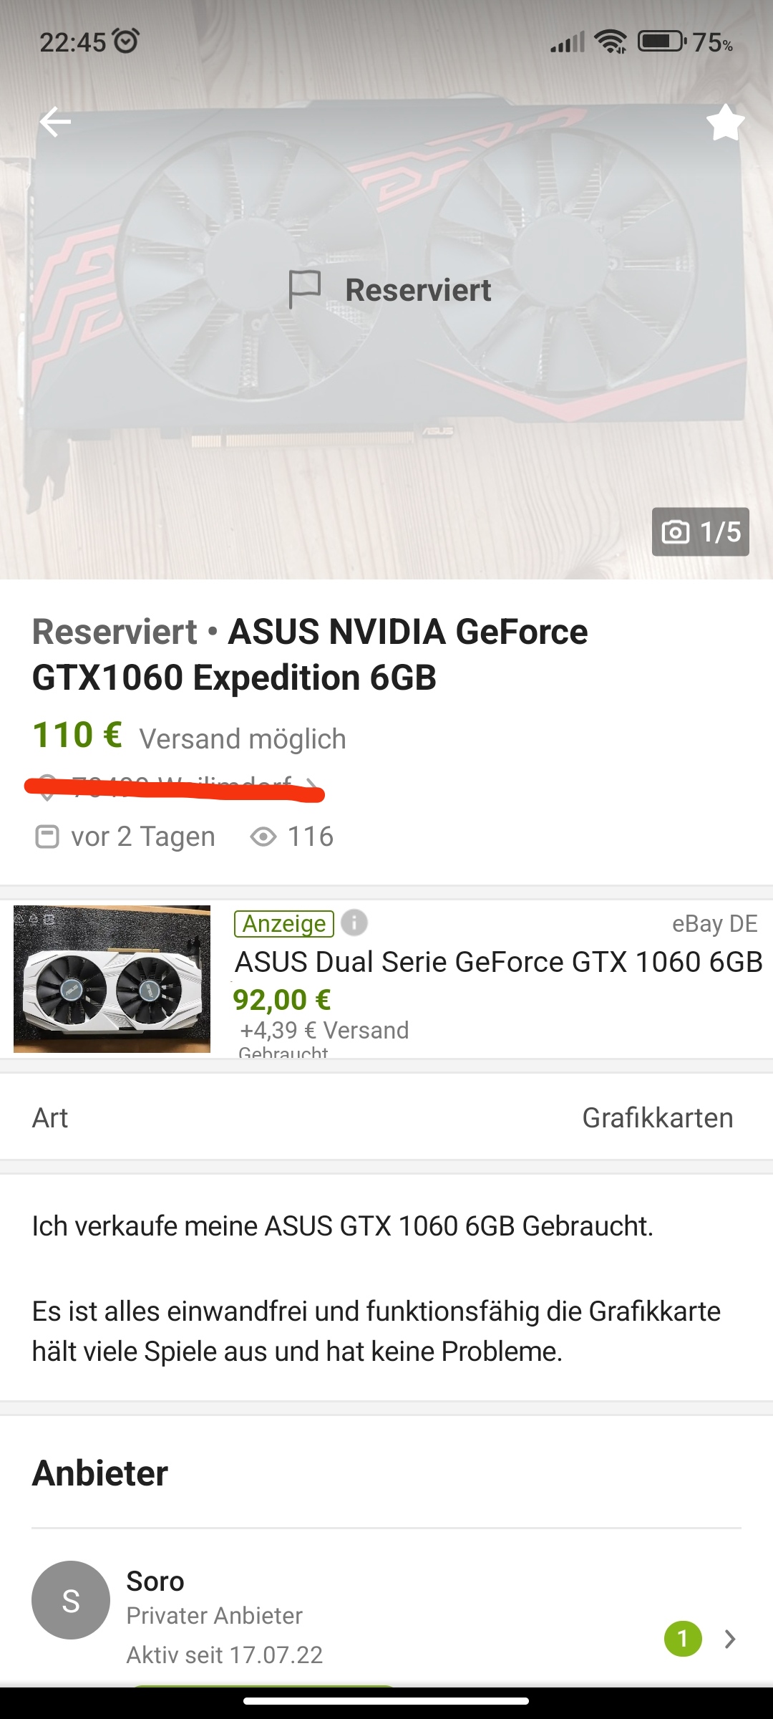
Task: Tap the graphics card main photo
Action: pos(386,289)
